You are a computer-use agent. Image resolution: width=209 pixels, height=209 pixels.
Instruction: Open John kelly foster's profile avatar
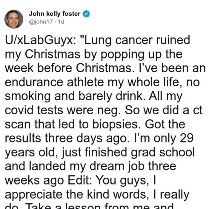point(14,19)
